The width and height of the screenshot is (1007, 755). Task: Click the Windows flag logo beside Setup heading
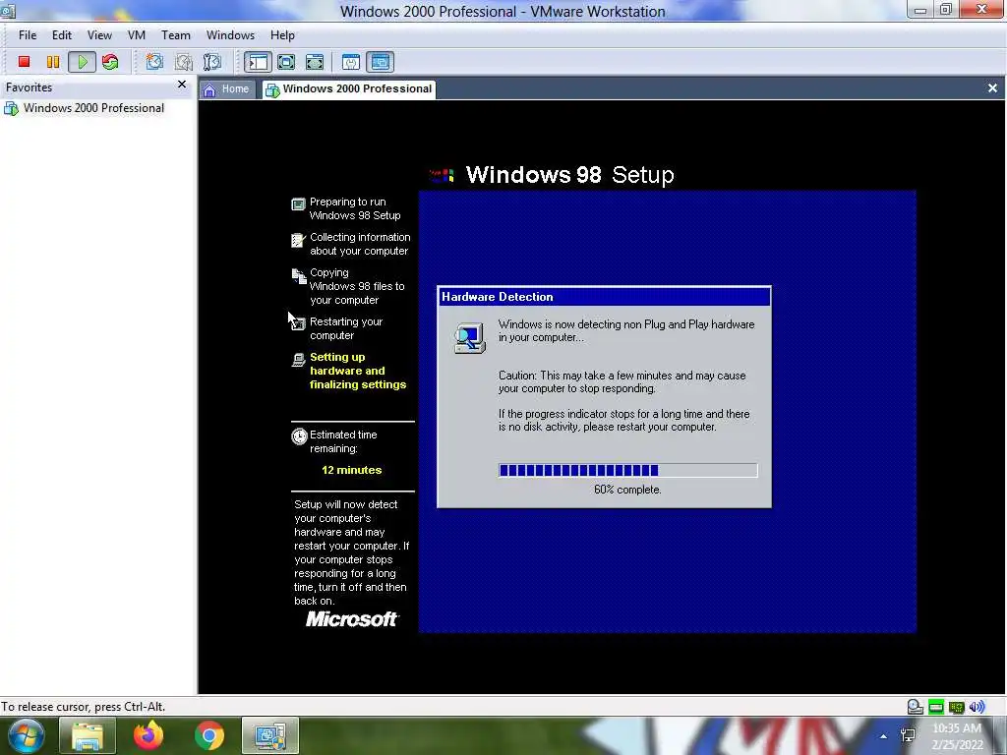pyautogui.click(x=442, y=175)
